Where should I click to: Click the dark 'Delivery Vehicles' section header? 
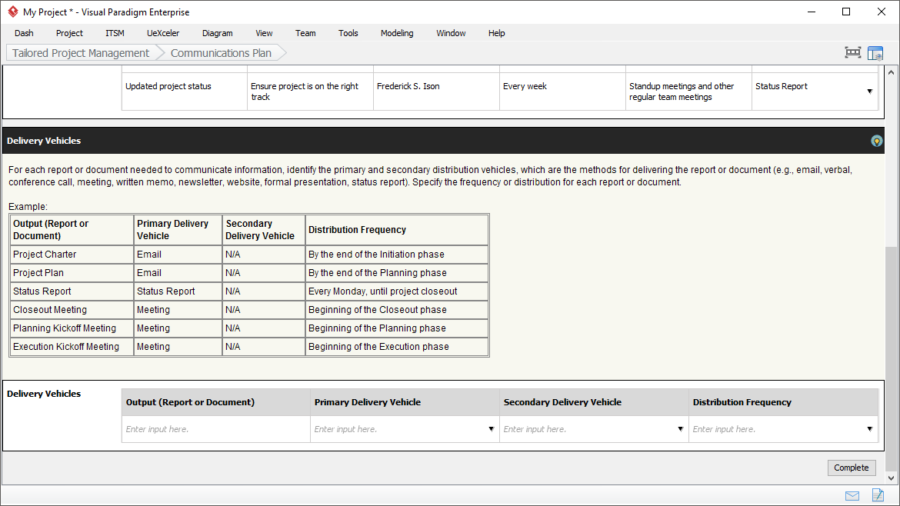coord(443,141)
